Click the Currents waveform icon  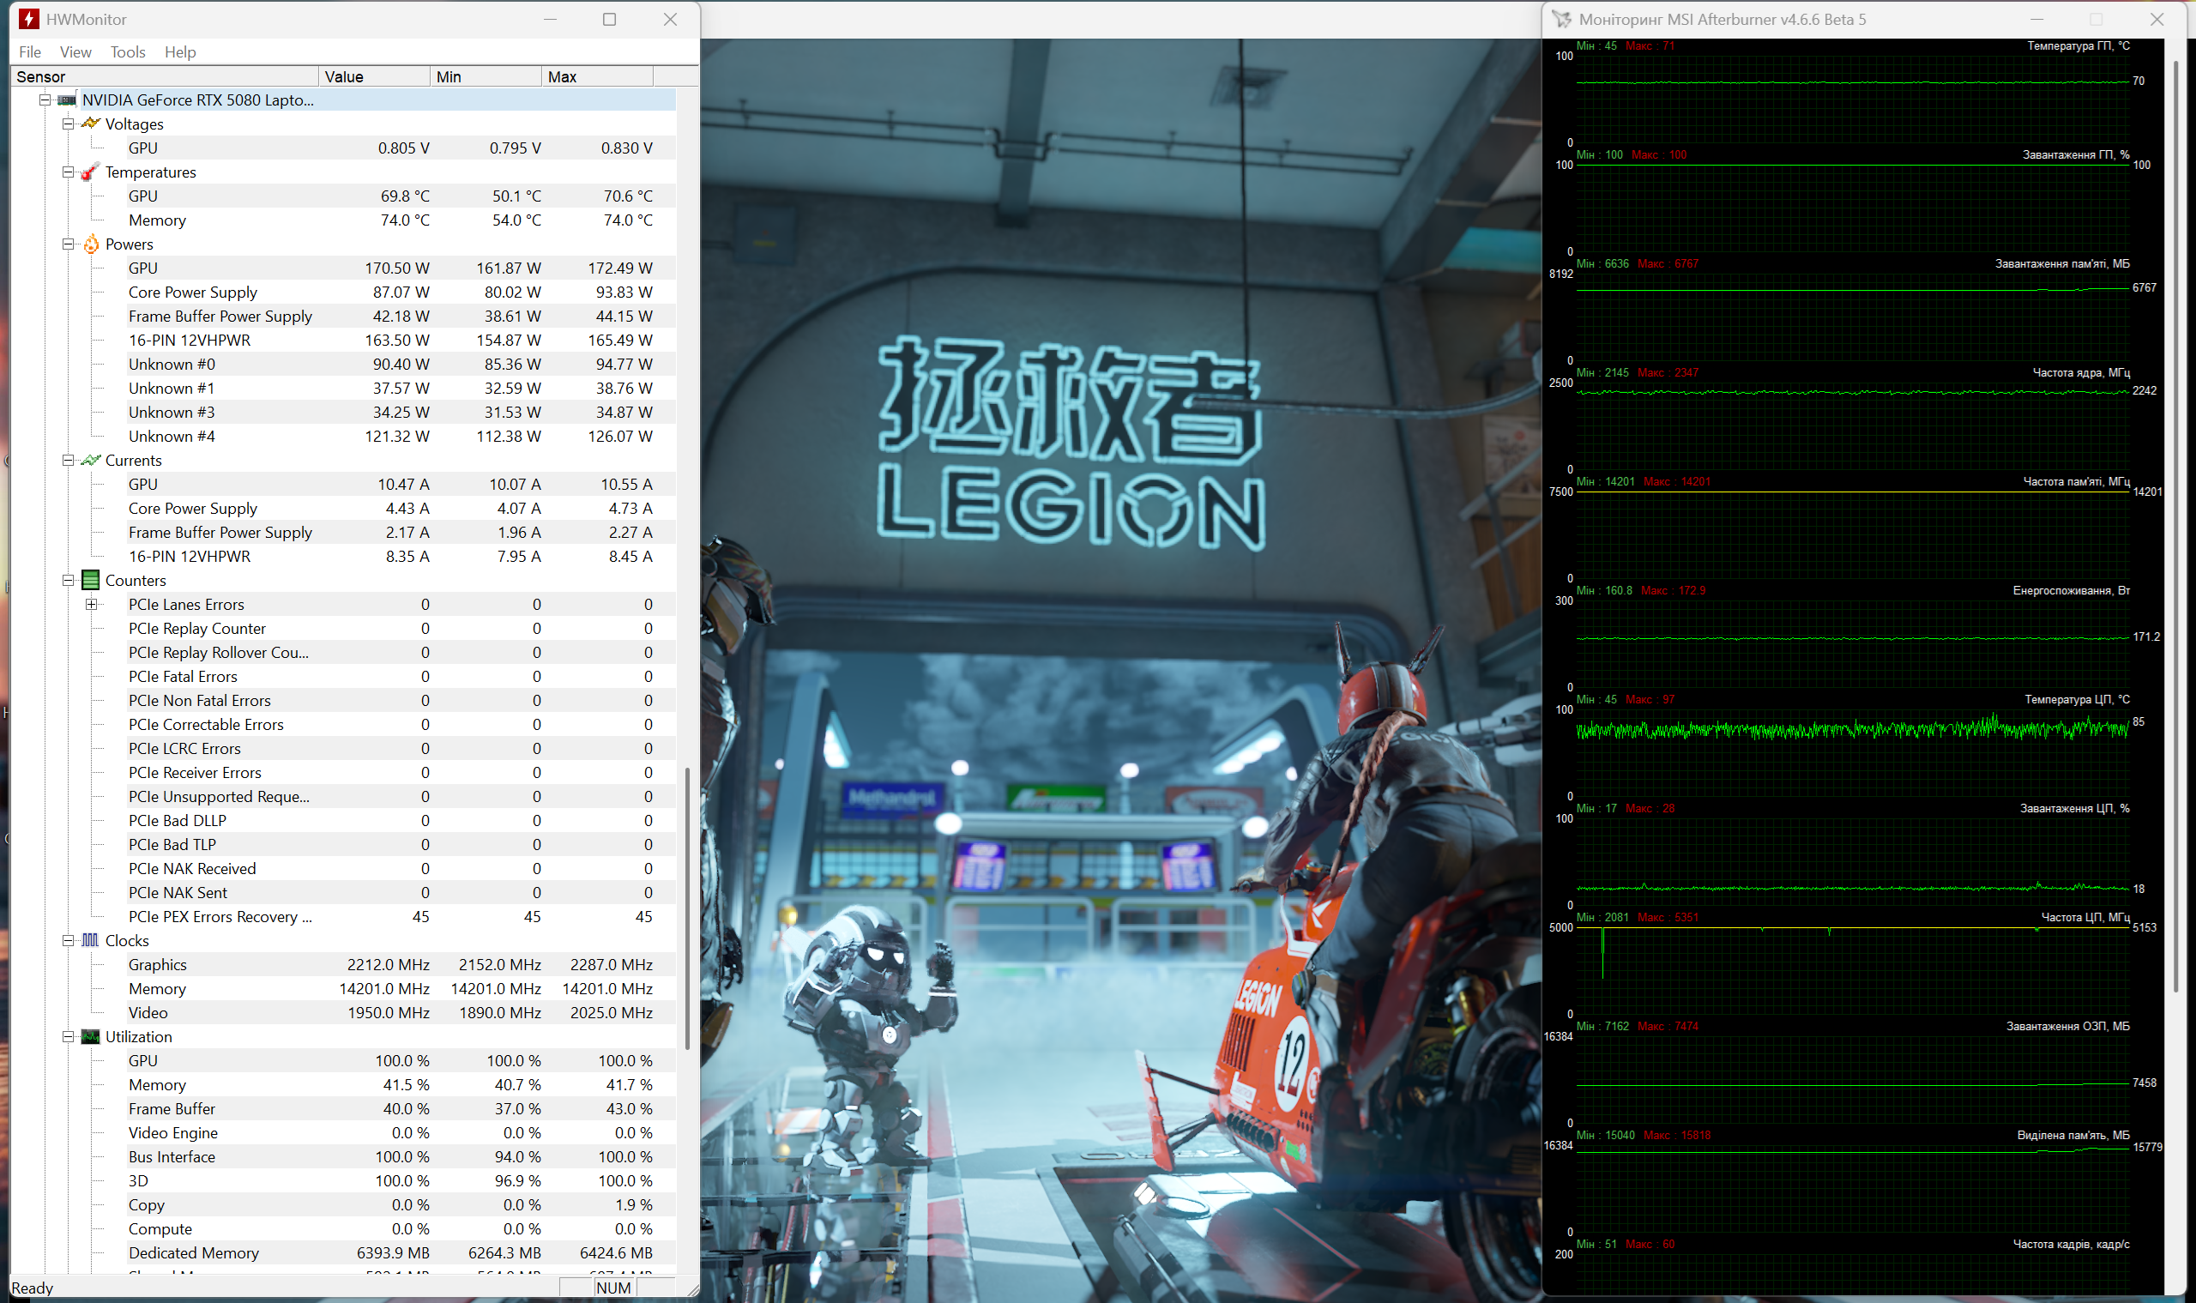90,460
